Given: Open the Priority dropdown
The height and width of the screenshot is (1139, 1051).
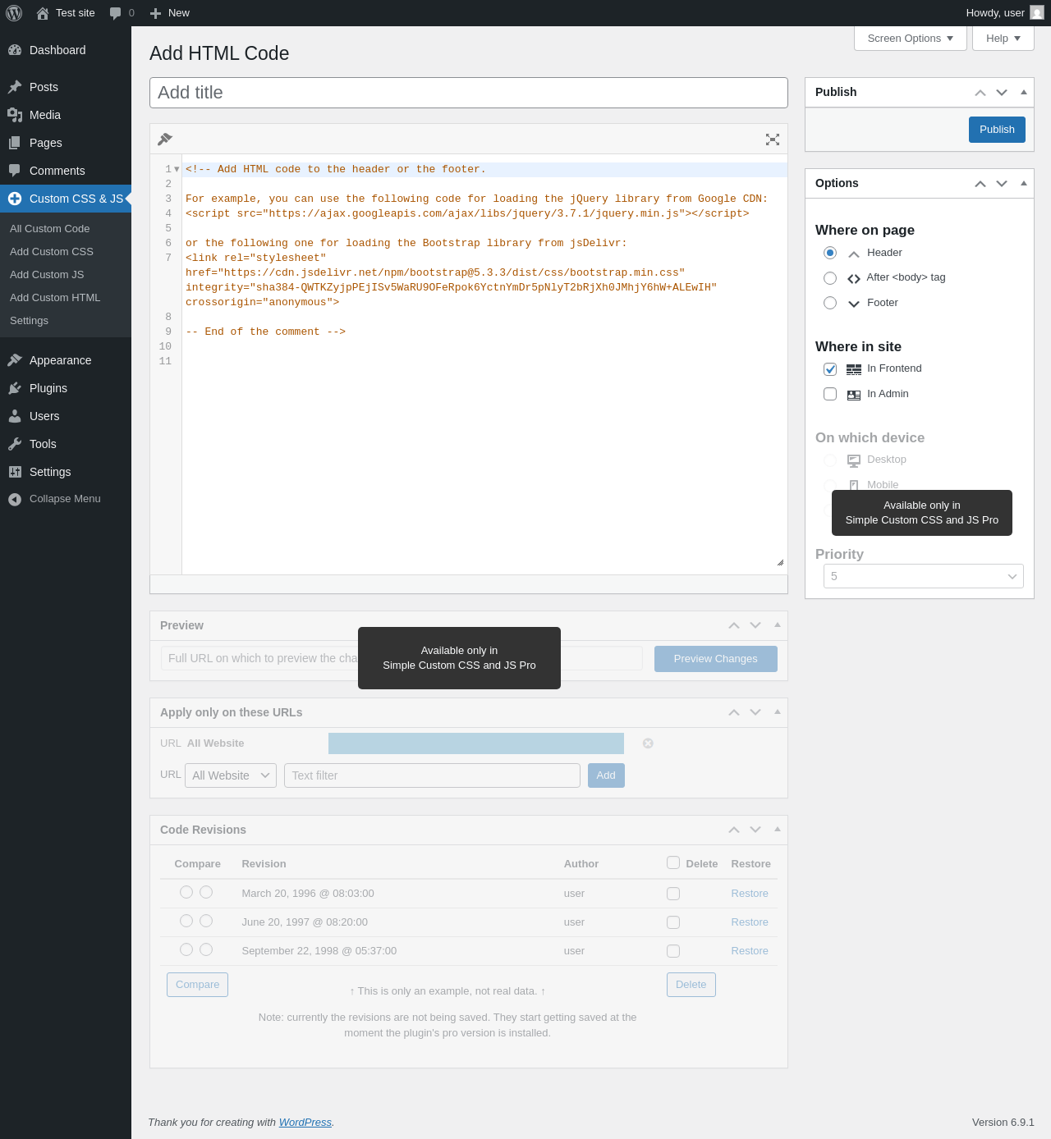Looking at the screenshot, I should [x=924, y=576].
